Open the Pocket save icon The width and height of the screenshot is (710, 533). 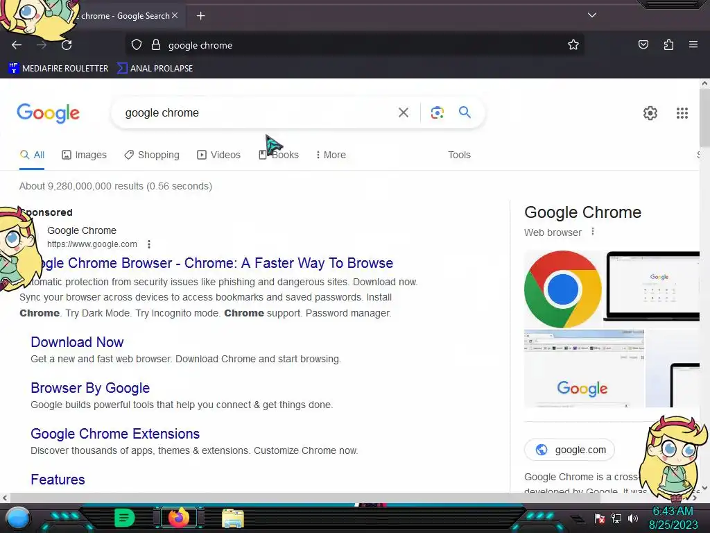click(x=643, y=45)
